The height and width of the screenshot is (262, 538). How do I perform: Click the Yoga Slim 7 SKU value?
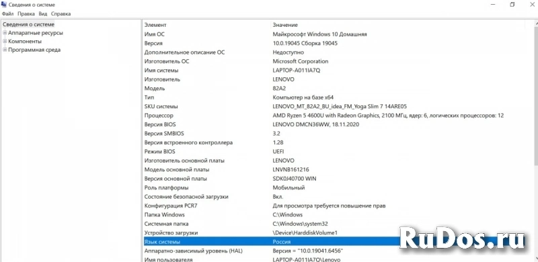[340, 106]
